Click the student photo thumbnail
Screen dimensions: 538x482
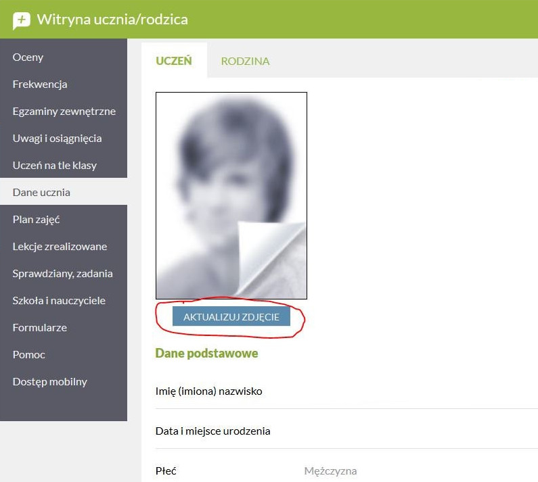[x=231, y=195]
